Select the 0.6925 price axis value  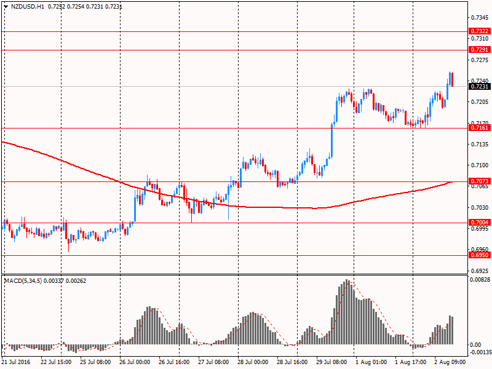(x=480, y=271)
